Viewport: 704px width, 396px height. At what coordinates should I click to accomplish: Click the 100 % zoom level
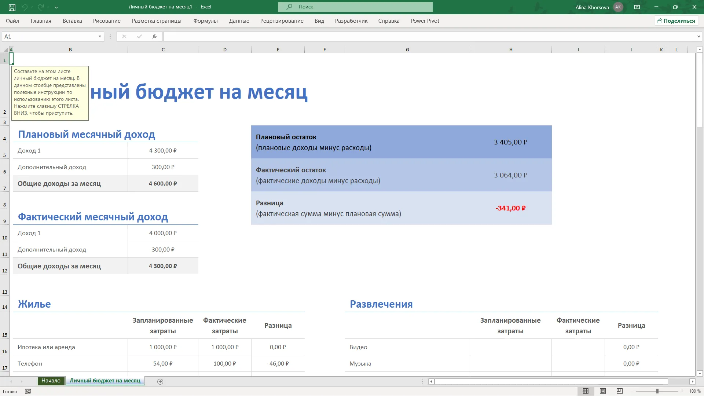click(x=695, y=391)
